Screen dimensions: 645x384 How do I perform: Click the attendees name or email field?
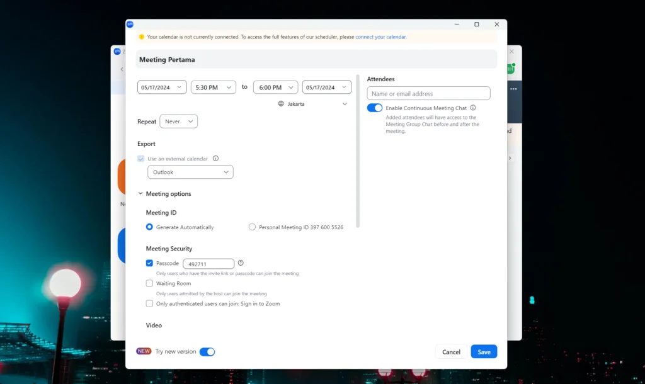click(x=428, y=94)
